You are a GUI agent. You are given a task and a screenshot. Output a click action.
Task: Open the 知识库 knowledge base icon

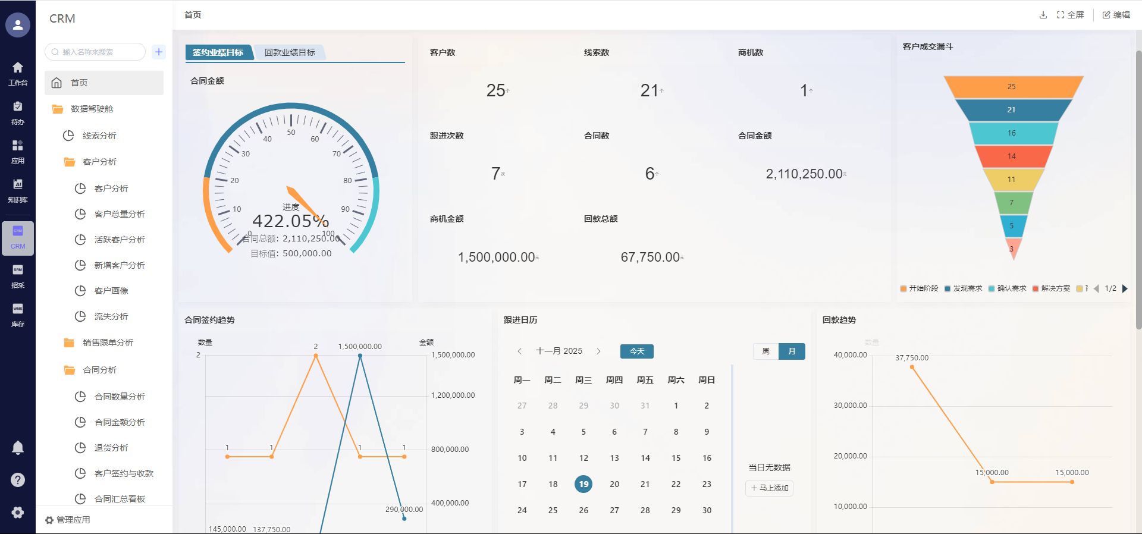[x=18, y=190]
